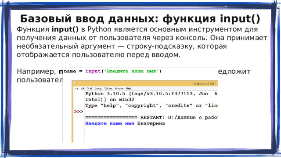This screenshot has height=158, width=281.
Task: Click the green string 'Введите ваше имя' in code
Action: [x=131, y=71]
